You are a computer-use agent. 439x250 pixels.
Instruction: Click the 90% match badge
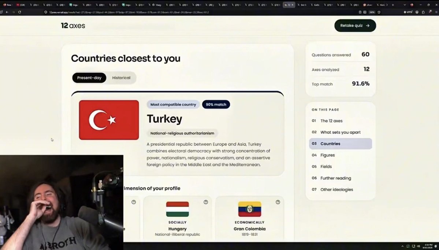pyautogui.click(x=216, y=105)
